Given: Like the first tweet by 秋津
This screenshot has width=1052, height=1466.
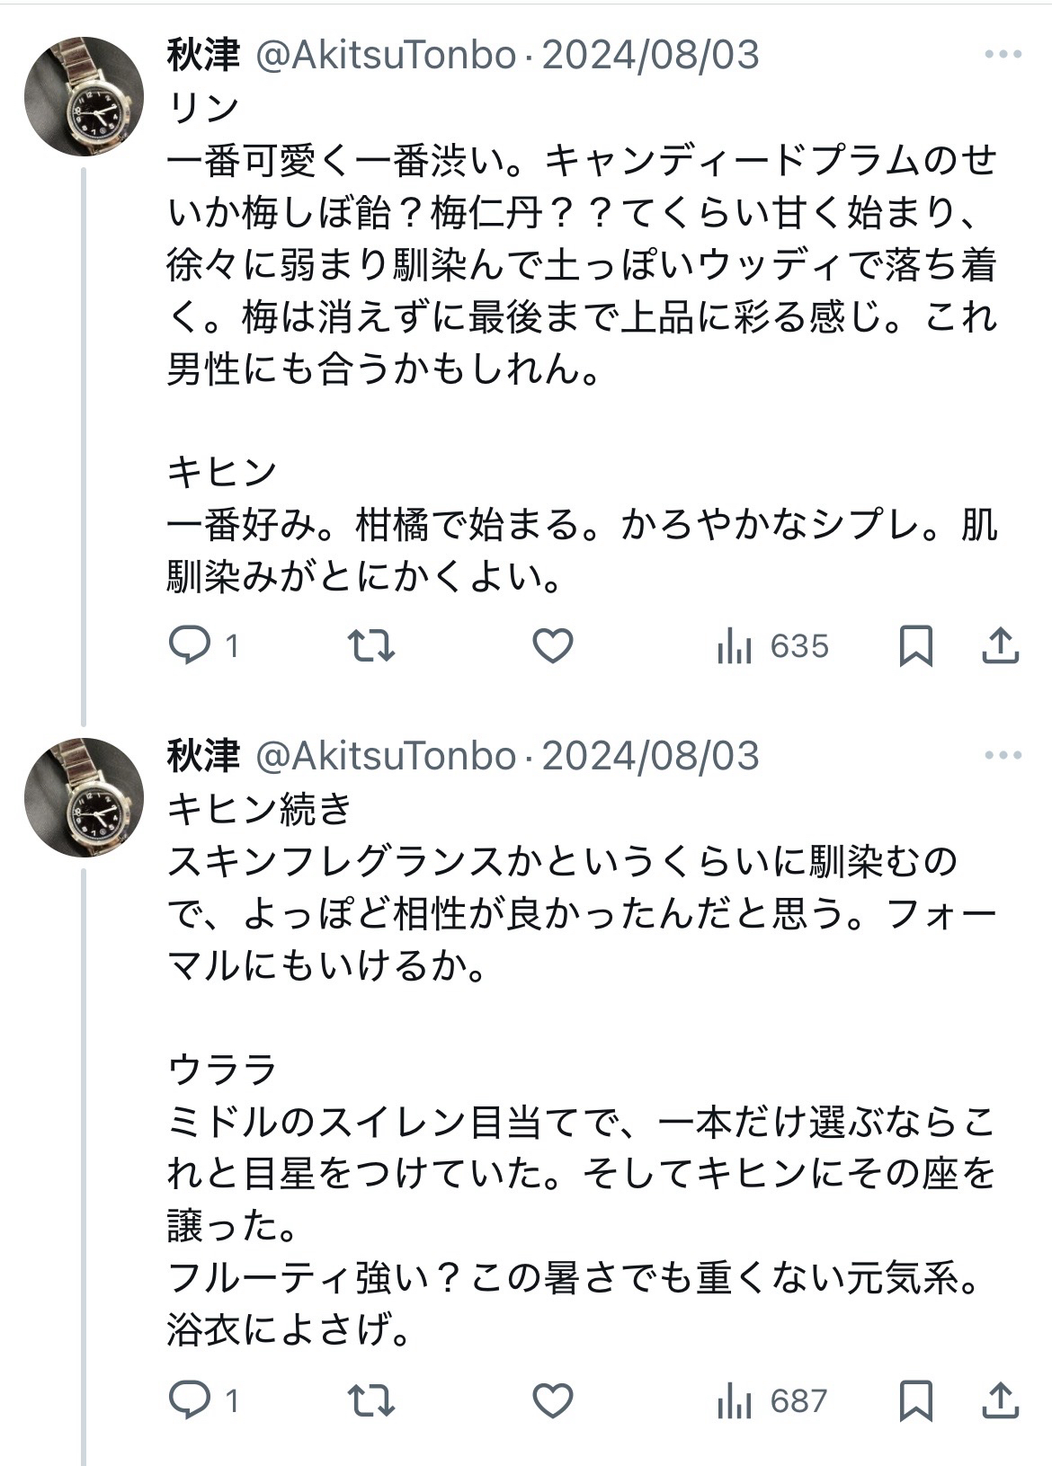Looking at the screenshot, I should (x=553, y=646).
